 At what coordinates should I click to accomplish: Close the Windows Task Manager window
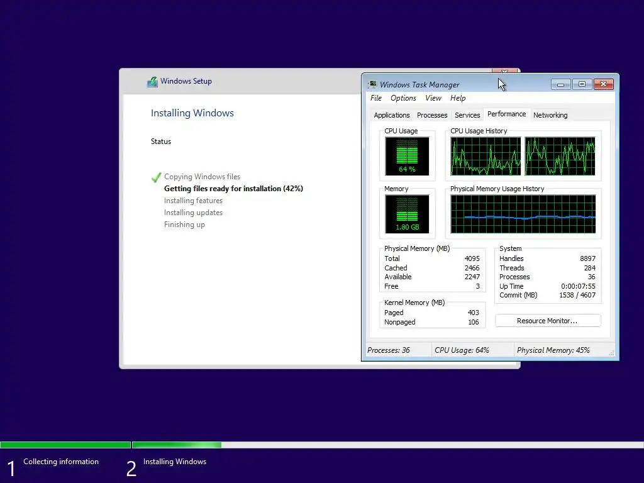(603, 84)
